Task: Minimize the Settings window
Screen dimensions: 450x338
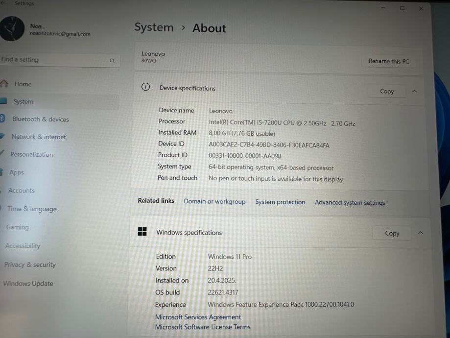Action: pos(383,8)
